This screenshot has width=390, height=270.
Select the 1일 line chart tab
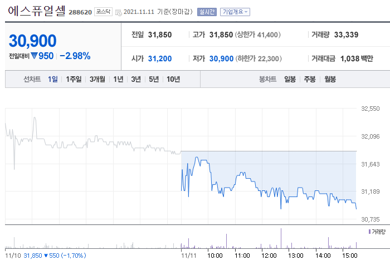(x=53, y=79)
